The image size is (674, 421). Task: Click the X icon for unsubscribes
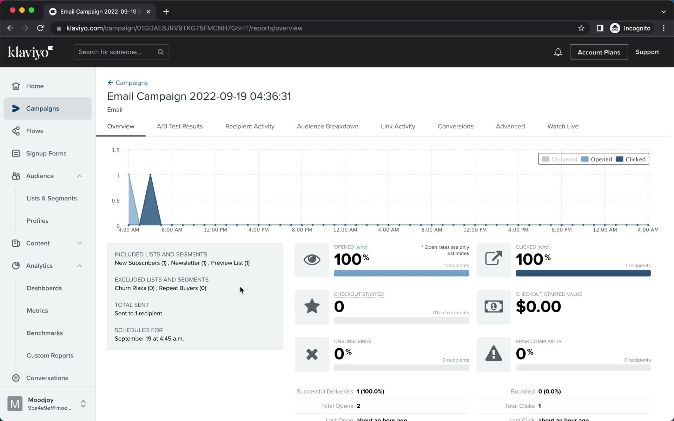pos(312,354)
